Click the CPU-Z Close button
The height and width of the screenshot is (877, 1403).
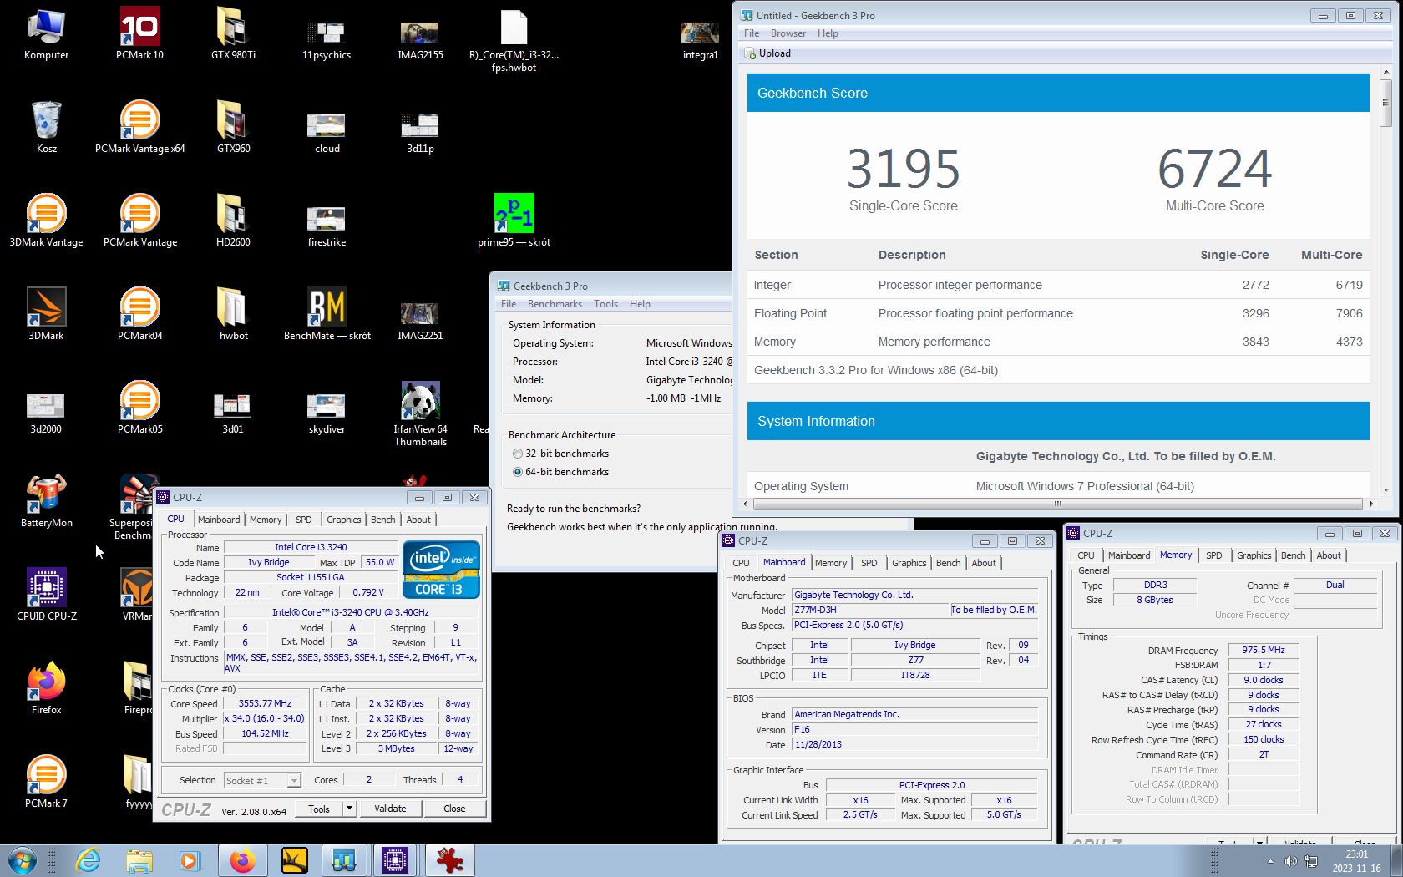(x=454, y=809)
